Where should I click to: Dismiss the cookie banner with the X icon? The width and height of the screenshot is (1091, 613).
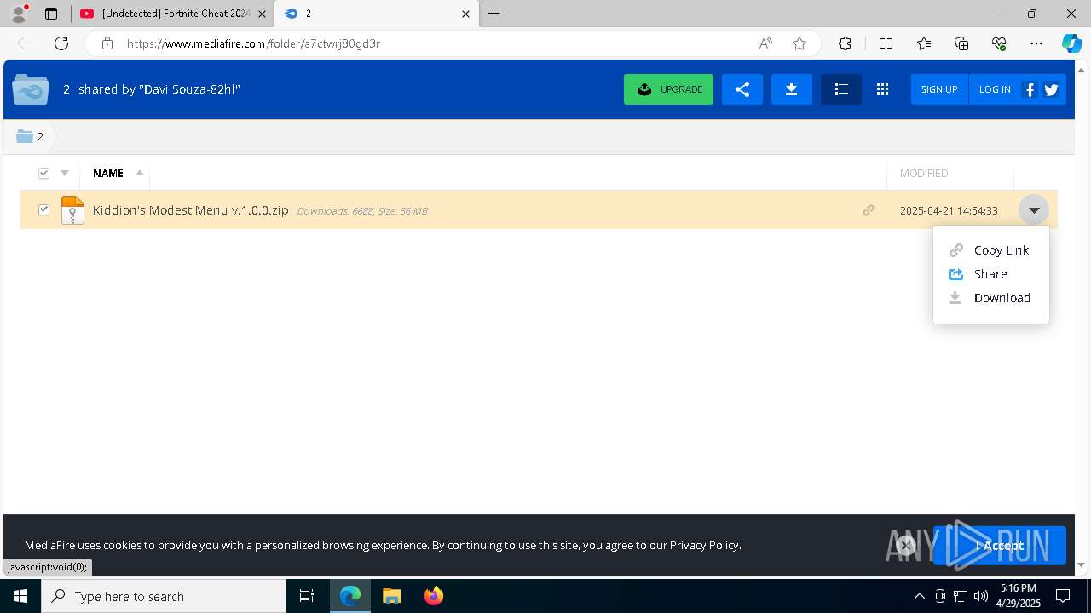click(906, 545)
